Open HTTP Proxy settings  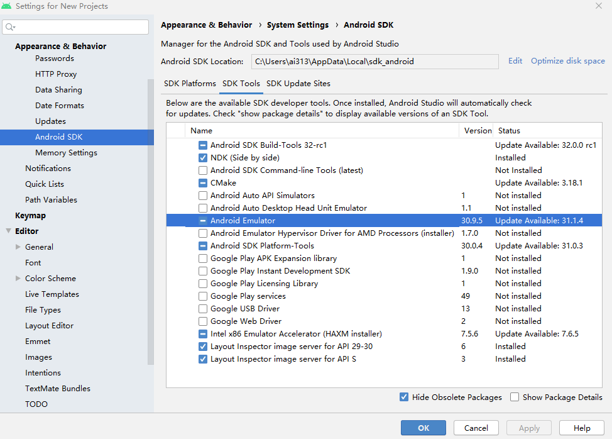[x=56, y=74]
